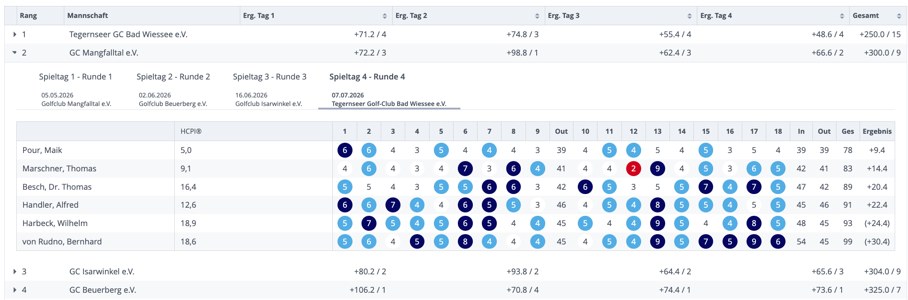Collapse GC Mangfalltal e.V. row
This screenshot has height=300, width=908.
click(15, 53)
